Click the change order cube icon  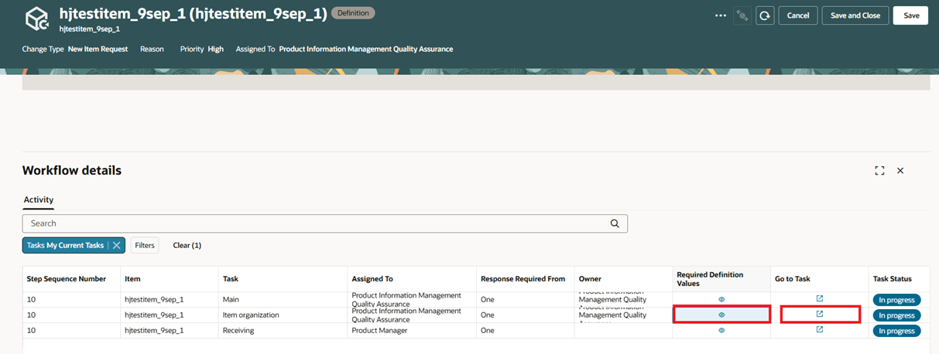36,18
